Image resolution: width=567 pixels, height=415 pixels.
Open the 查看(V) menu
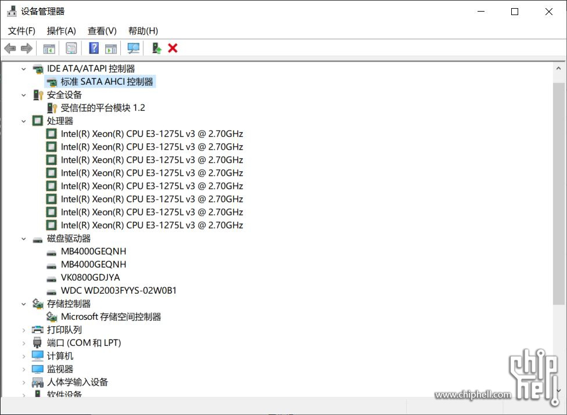pyautogui.click(x=102, y=31)
